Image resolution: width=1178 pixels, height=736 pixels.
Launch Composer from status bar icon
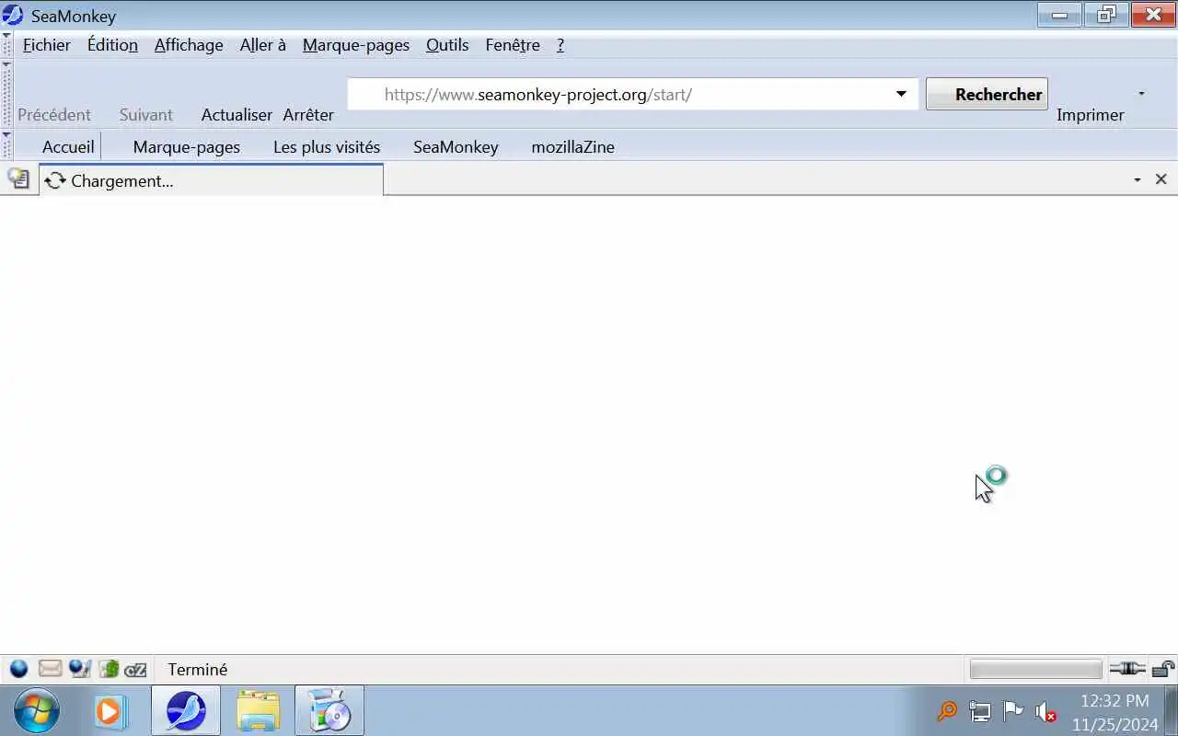(x=80, y=669)
